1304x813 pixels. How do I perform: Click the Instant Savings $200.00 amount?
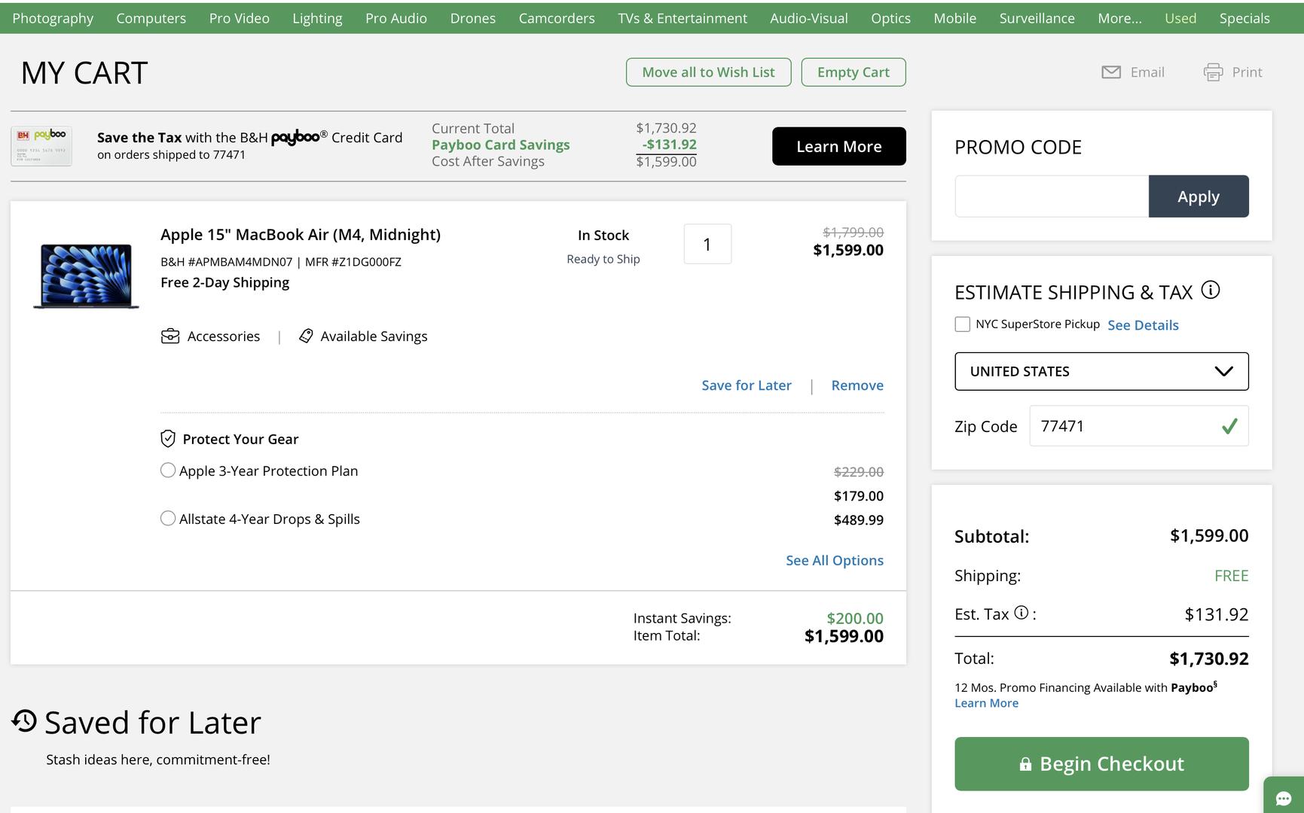[855, 618]
